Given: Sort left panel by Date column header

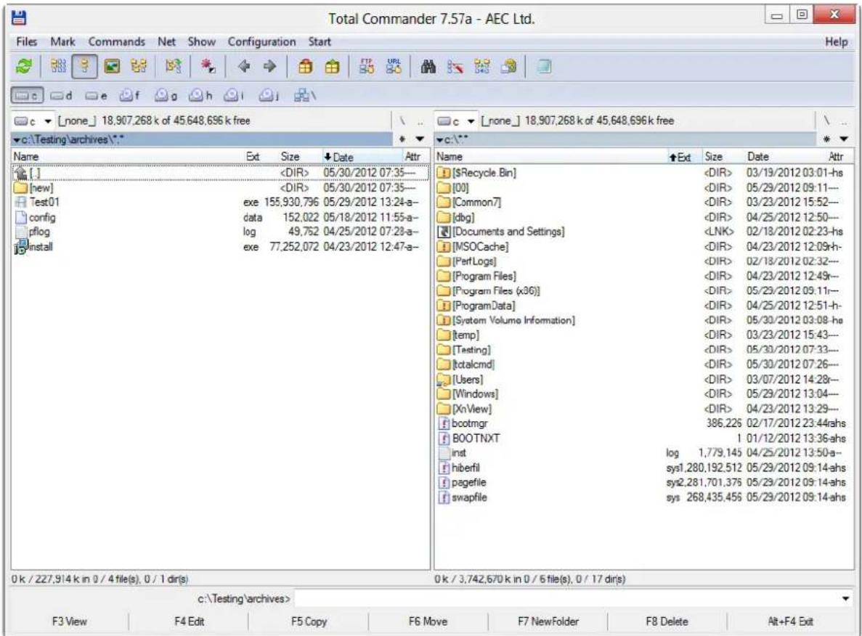Looking at the screenshot, I should [x=362, y=158].
